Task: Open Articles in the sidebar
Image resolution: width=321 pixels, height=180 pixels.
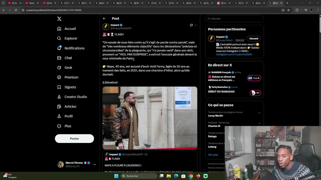Action: [x=67, y=106]
